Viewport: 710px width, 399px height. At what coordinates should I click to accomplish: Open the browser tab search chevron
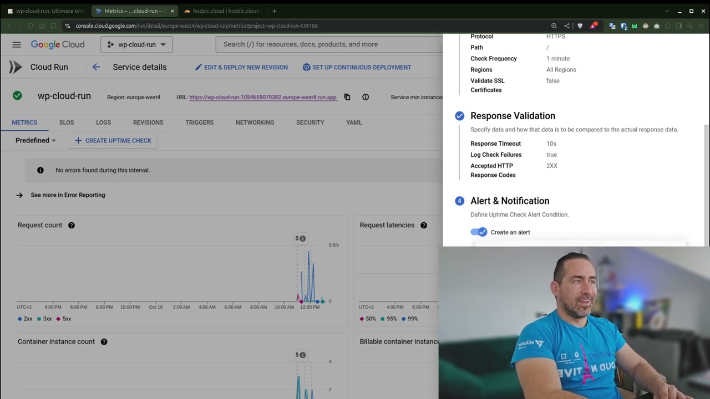[667, 11]
